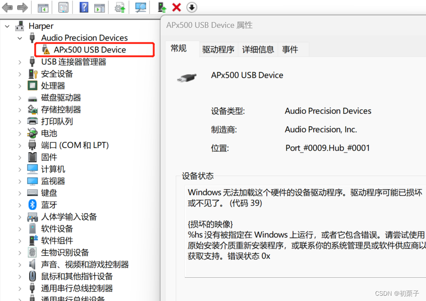Expand the 存储控制器 node
This screenshot has height=301, width=426.
pos(20,110)
